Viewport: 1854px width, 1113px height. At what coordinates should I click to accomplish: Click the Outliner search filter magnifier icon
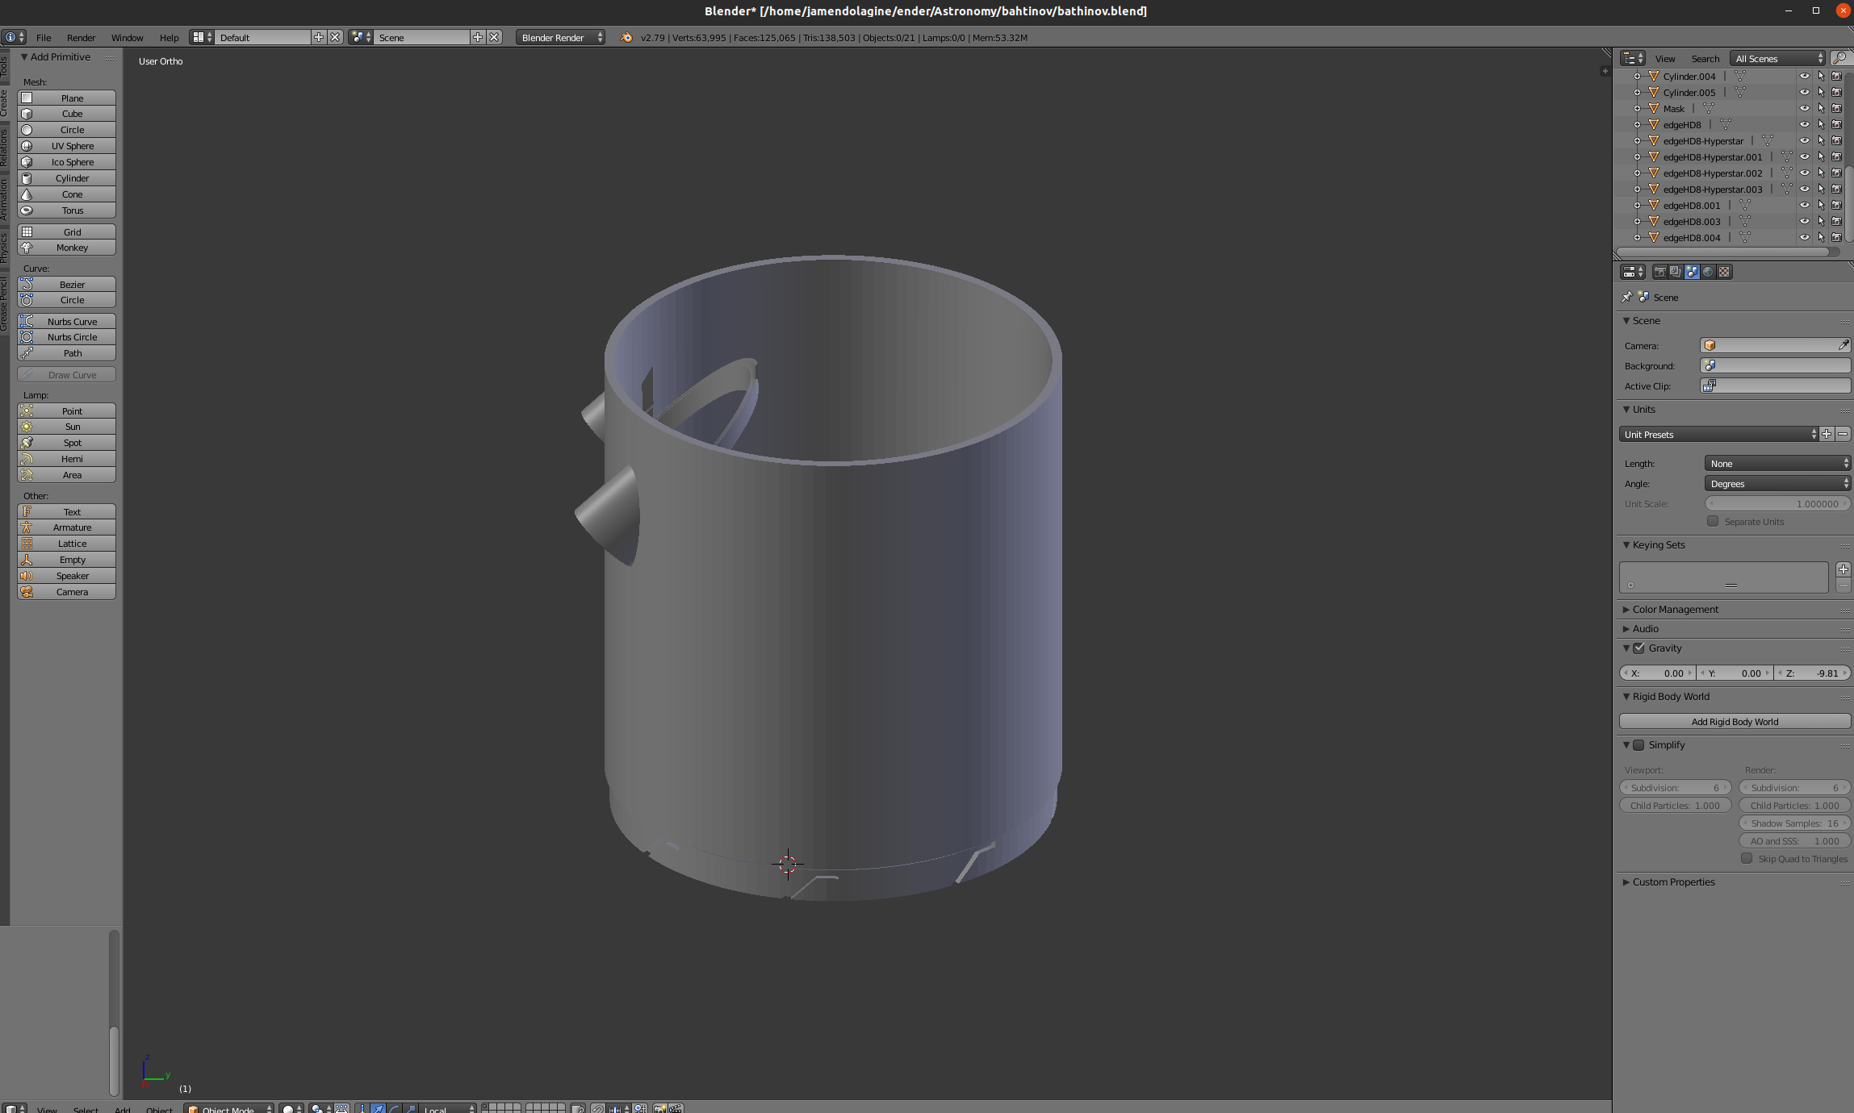1839,58
